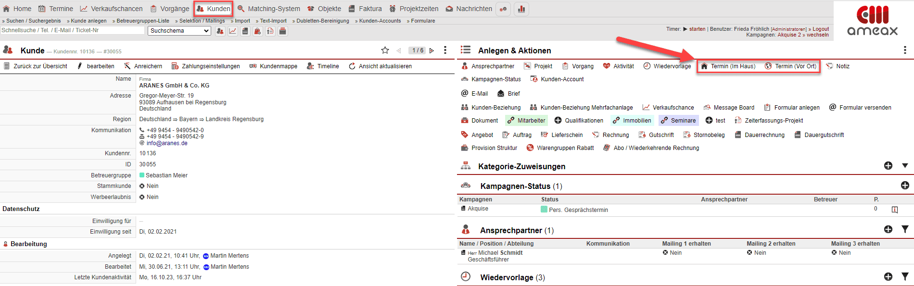Open the Kunde panel three-dot menu

[445, 50]
